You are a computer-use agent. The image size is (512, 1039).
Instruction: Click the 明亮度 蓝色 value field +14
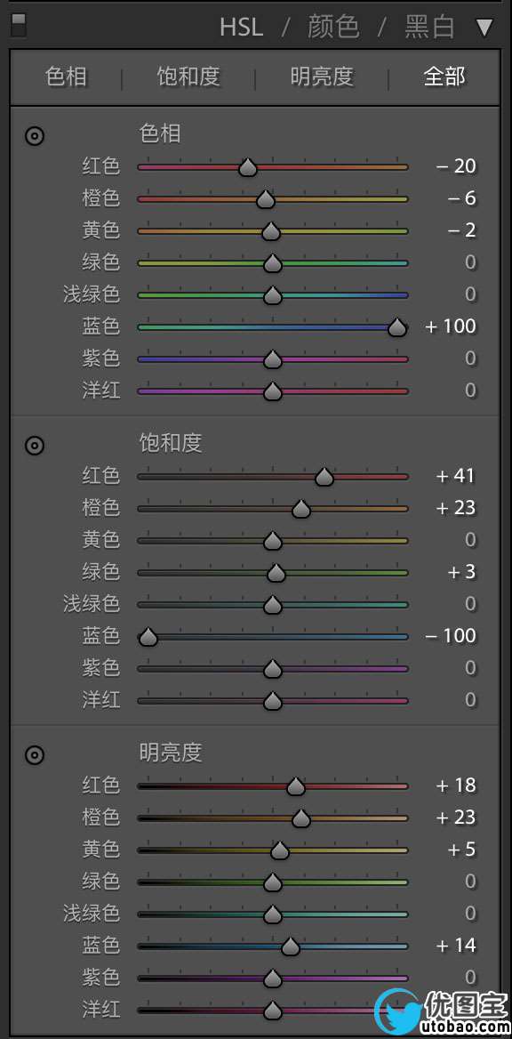click(x=456, y=945)
